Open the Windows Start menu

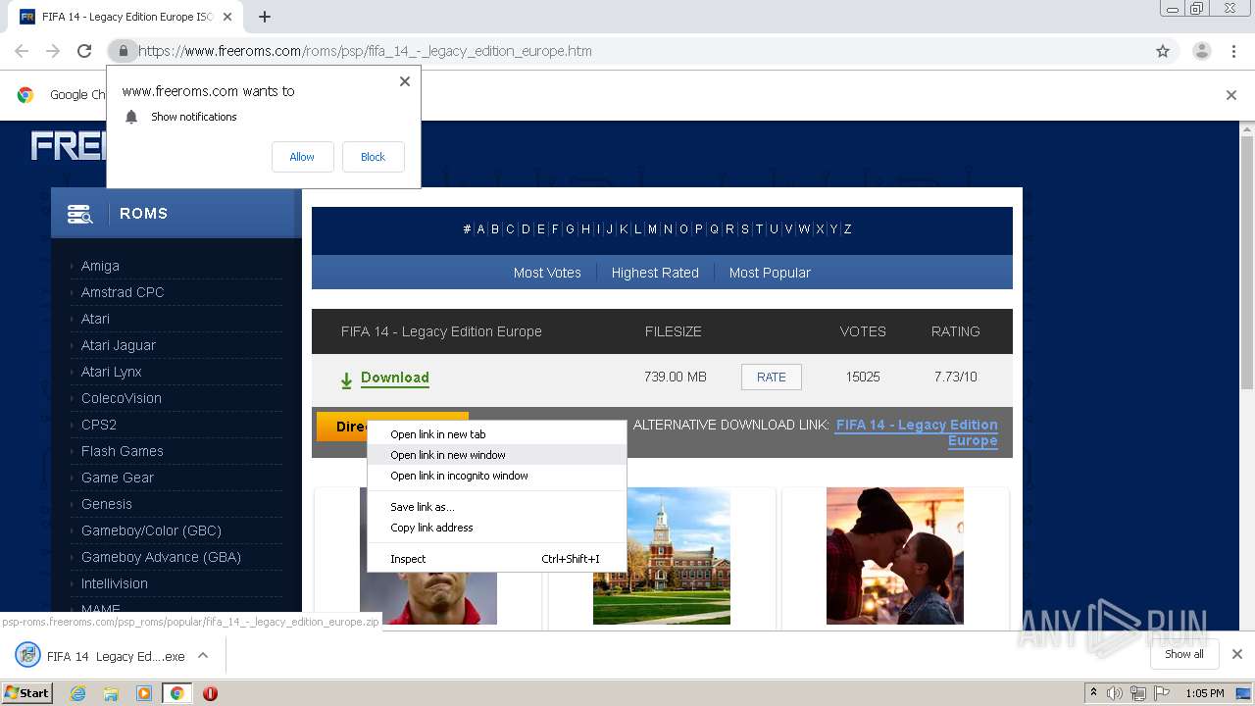coord(26,693)
